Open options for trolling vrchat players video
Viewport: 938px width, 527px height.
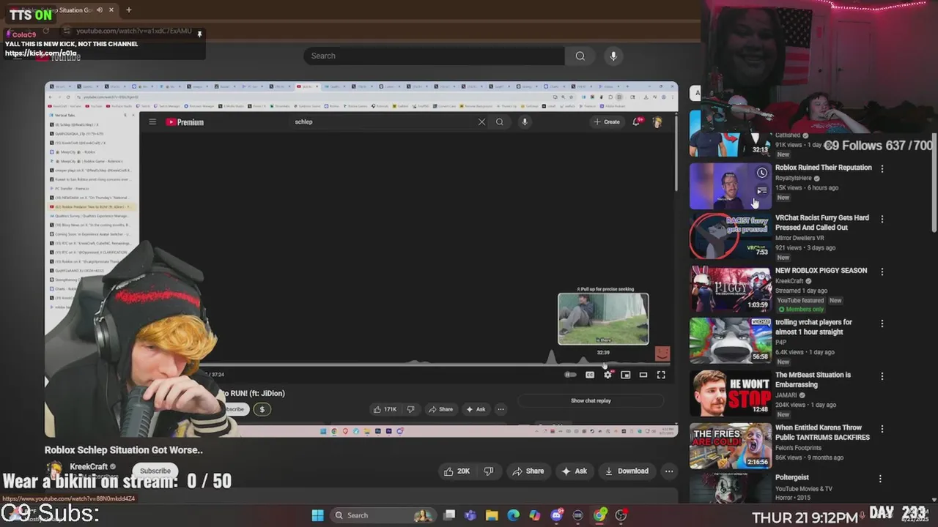point(882,324)
